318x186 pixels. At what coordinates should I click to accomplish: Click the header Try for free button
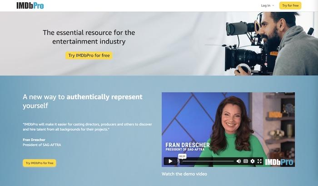tap(290, 5)
